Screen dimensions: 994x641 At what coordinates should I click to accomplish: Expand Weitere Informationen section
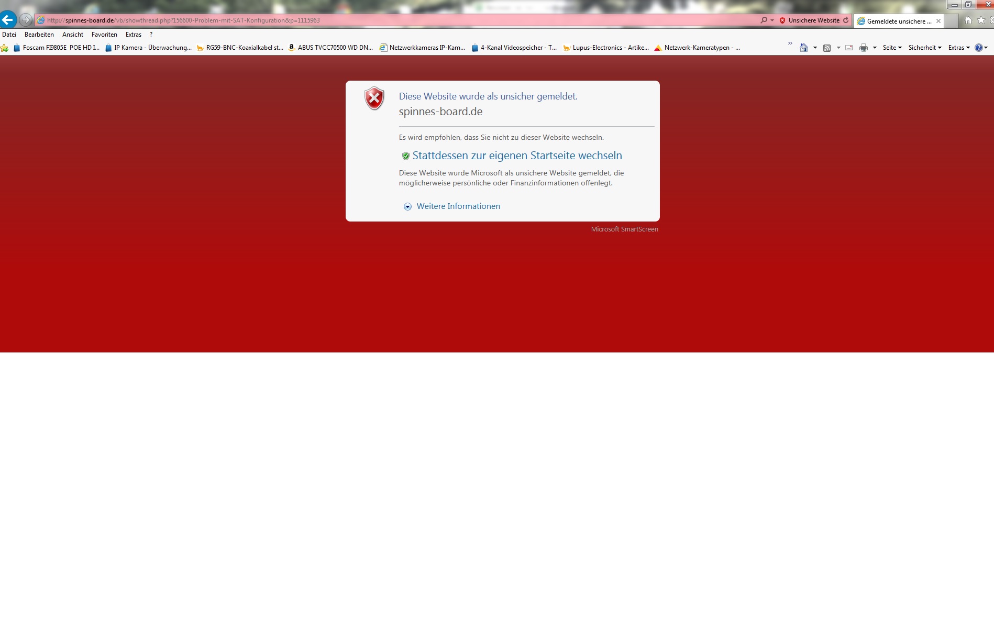click(458, 206)
